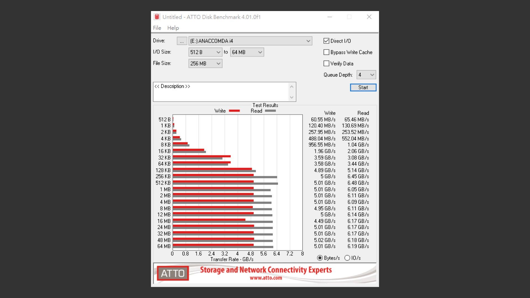Select the Bytes/s radio button
530x298 pixels.
point(320,258)
